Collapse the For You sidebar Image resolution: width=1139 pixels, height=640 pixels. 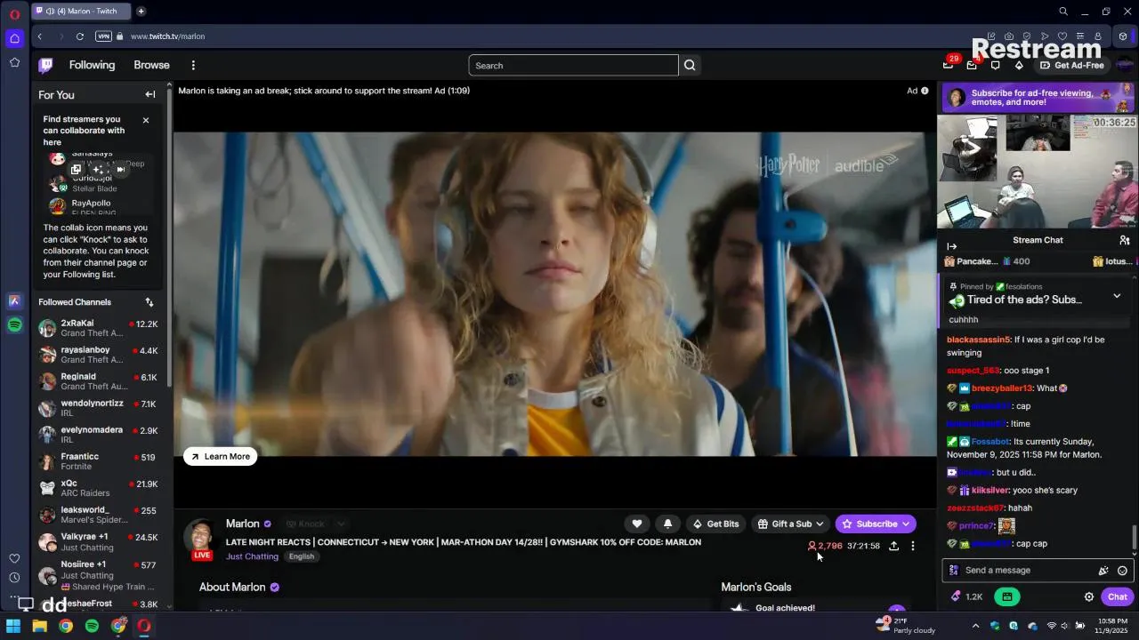pyautogui.click(x=149, y=94)
